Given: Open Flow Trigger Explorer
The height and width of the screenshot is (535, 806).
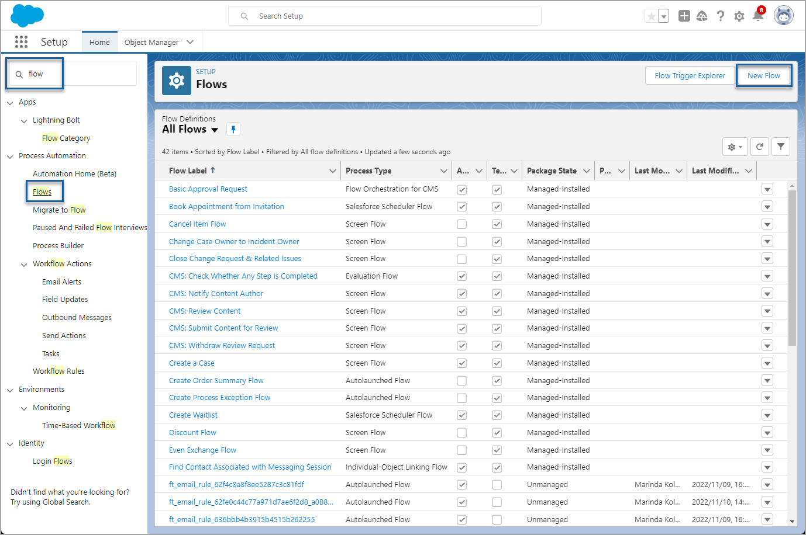Looking at the screenshot, I should 690,75.
